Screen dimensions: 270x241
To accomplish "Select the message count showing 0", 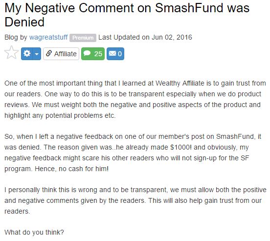I will coord(120,54).
